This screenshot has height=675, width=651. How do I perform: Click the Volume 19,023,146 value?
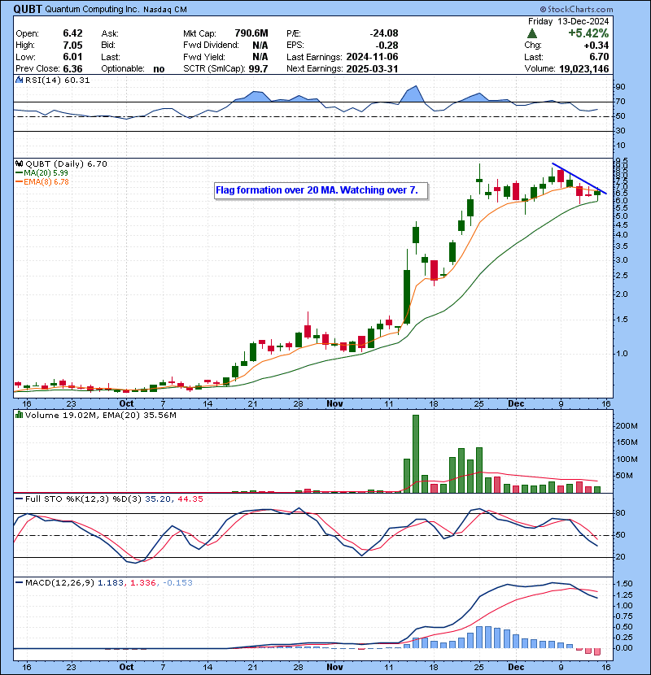[x=583, y=69]
